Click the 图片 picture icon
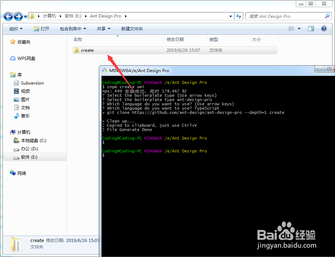Screen dimensions: 335x257 pyautogui.click(x=16, y=100)
